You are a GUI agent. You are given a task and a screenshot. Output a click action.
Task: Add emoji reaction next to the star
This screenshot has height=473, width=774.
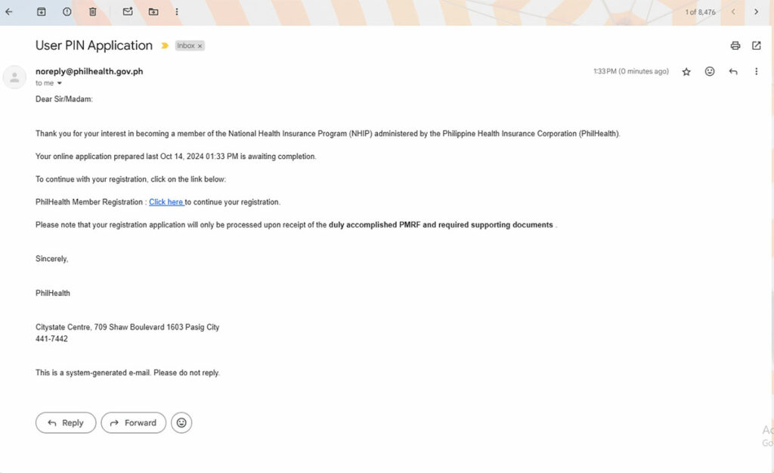[x=710, y=72]
